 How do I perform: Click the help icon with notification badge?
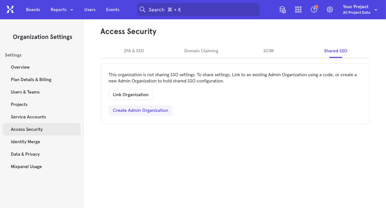click(x=314, y=9)
